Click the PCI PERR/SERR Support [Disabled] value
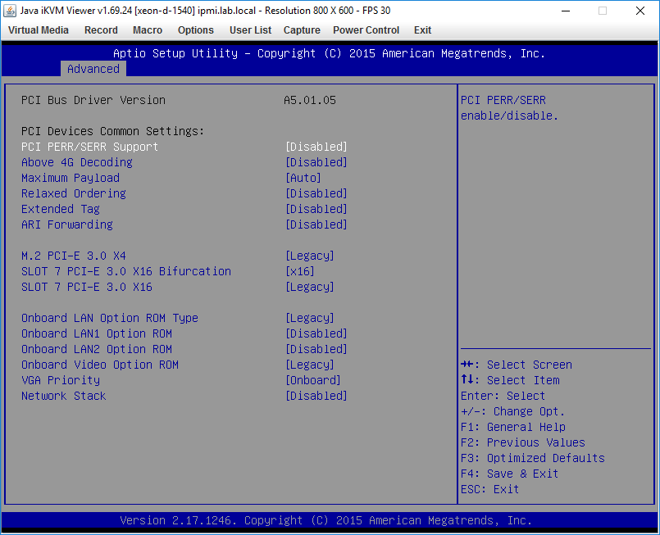The width and height of the screenshot is (660, 535). [x=316, y=147]
